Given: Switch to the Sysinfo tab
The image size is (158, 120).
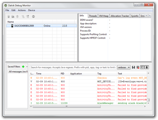Looking at the screenshot, I should tap(135, 16).
